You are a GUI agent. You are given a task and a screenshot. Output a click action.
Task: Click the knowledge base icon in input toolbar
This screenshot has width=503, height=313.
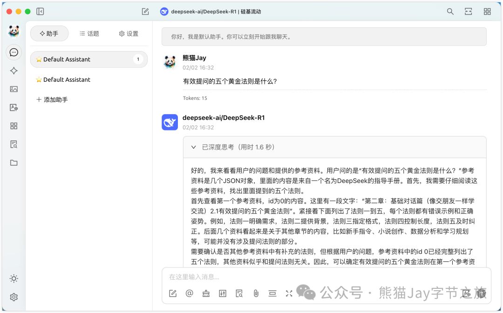click(239, 293)
